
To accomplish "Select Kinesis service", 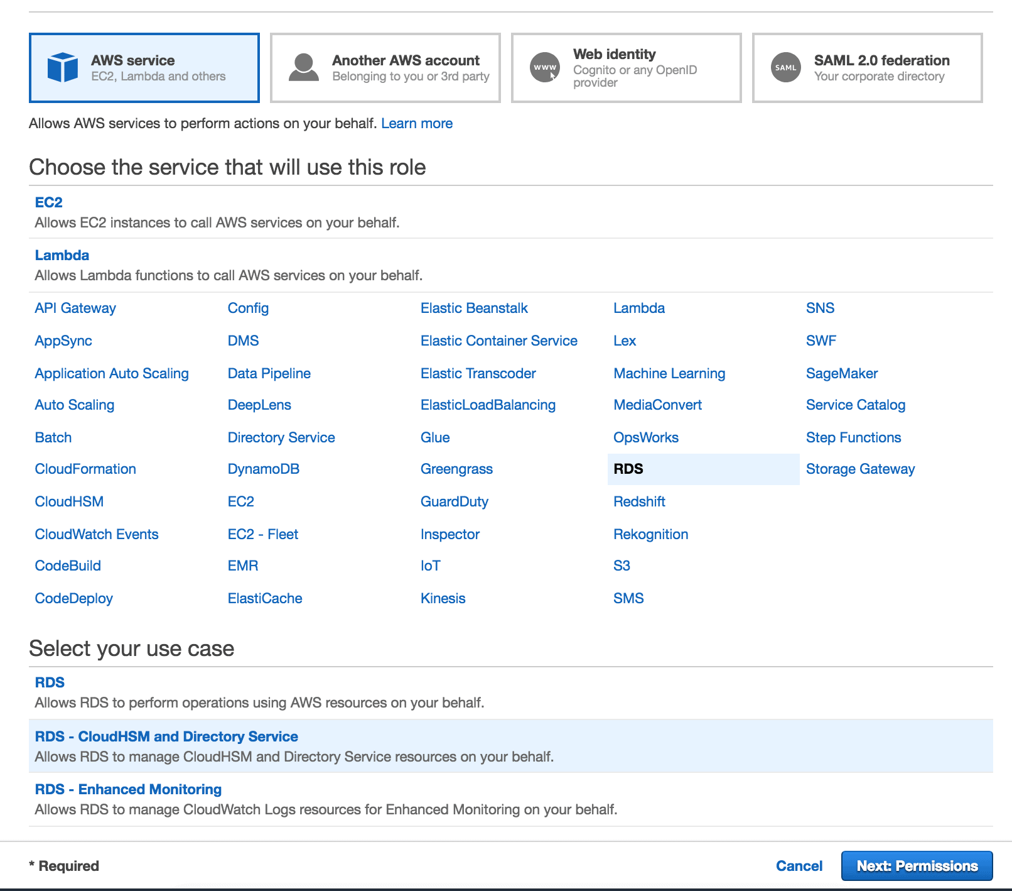I will point(443,598).
